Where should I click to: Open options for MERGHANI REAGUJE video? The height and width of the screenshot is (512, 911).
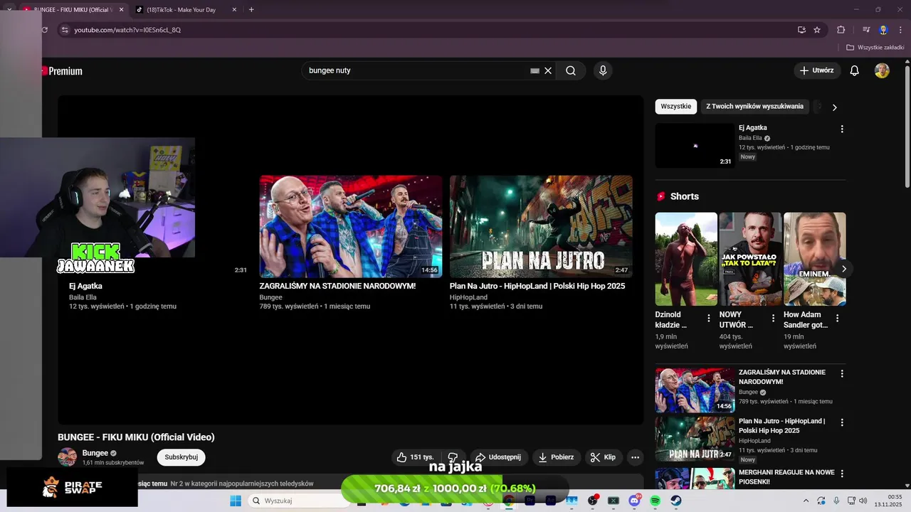842,474
